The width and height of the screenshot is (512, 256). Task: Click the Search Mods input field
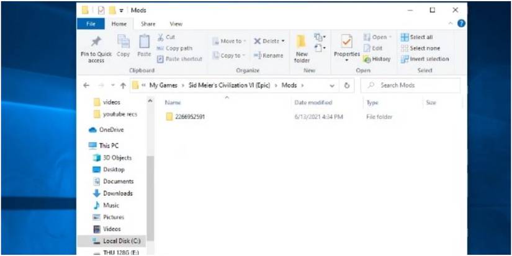[x=410, y=86]
